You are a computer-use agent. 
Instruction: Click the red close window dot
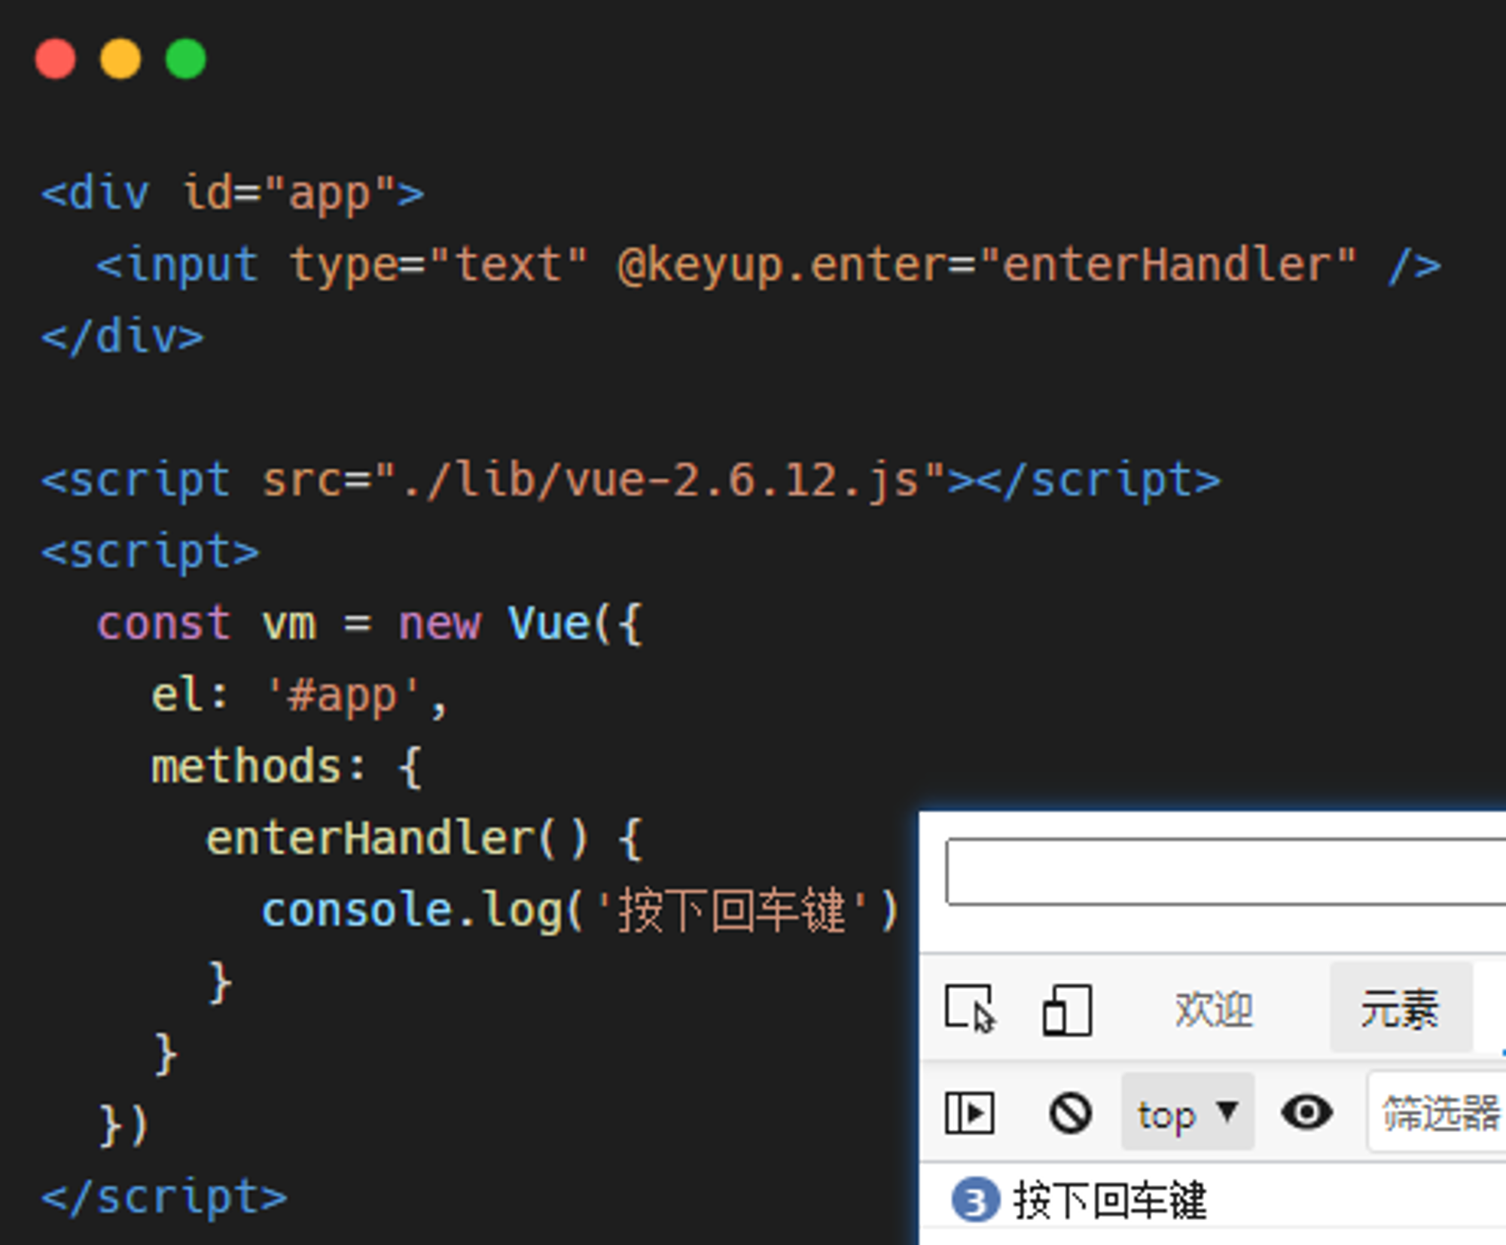pos(56,59)
